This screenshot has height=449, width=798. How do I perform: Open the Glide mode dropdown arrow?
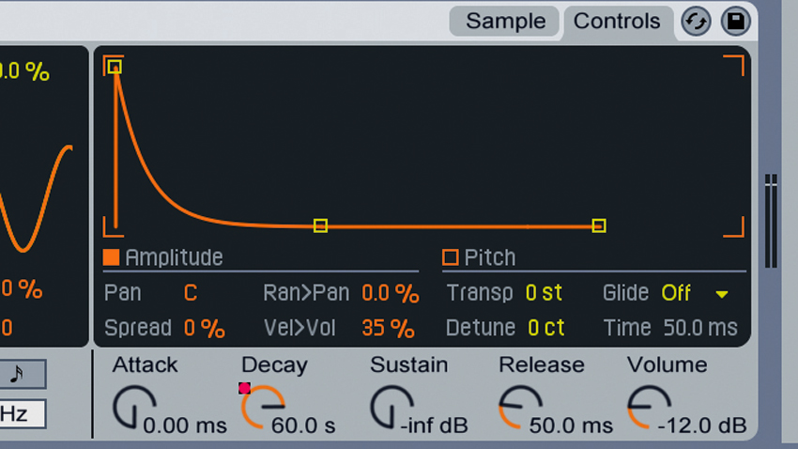722,294
